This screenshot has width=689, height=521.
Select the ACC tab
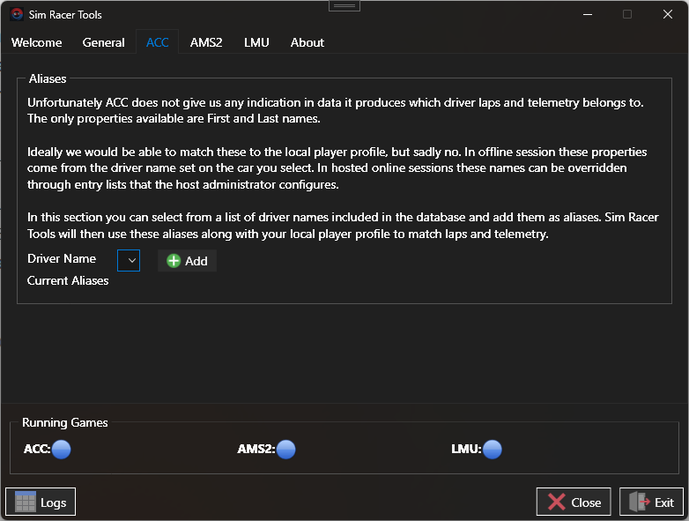157,42
